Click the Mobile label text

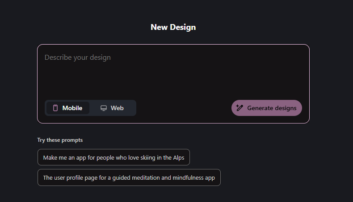[72, 108]
